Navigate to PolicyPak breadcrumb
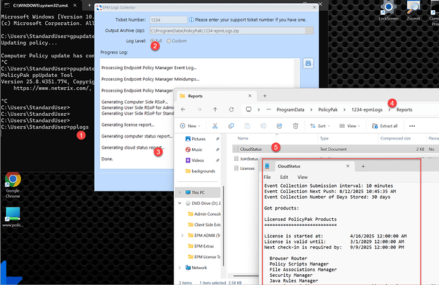The height and width of the screenshot is (285, 439). (328, 110)
